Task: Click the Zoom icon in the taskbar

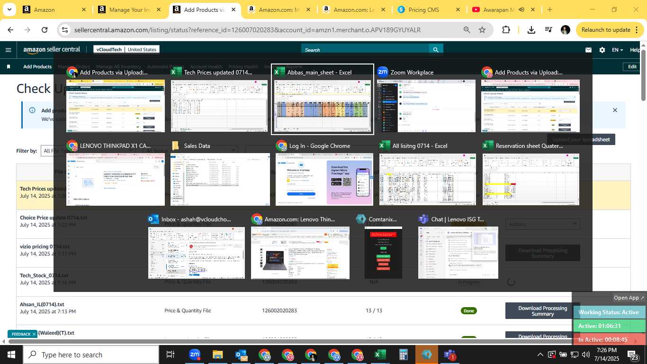Action: coord(195,355)
